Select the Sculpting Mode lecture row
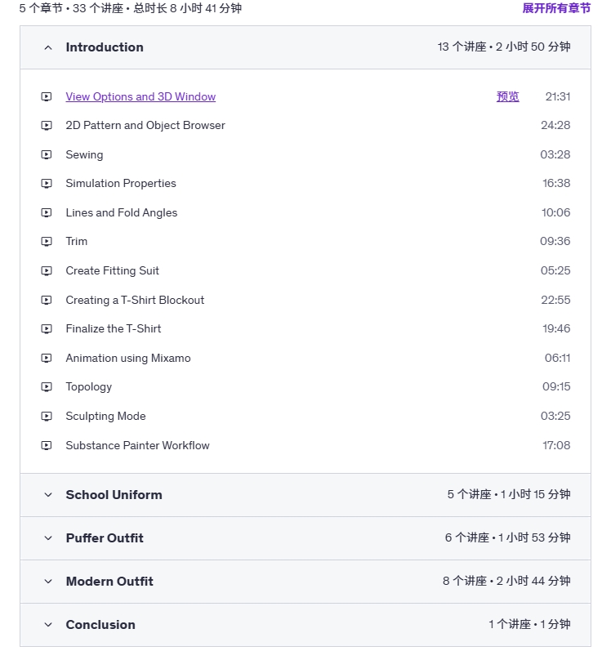 click(x=305, y=417)
